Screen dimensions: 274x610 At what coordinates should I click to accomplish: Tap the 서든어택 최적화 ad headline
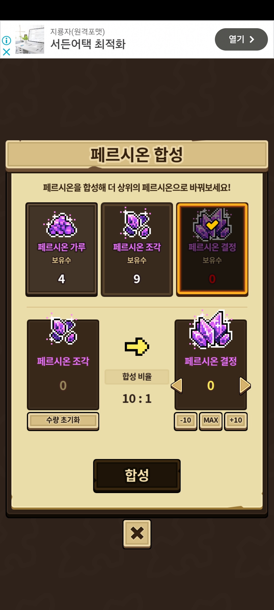88,44
